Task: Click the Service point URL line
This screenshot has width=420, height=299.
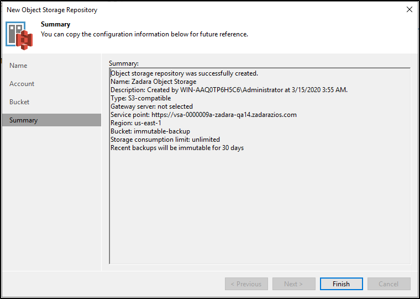Action: (203, 115)
